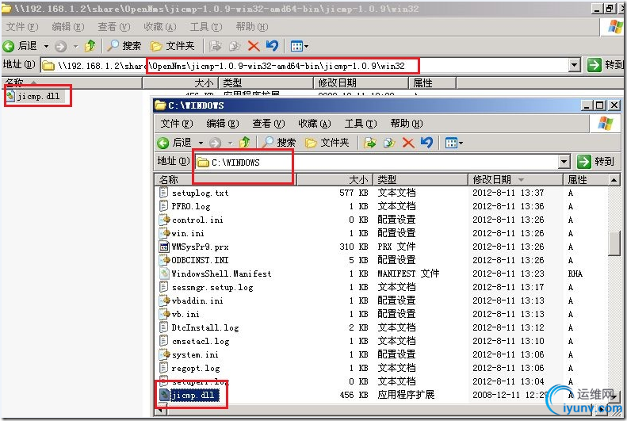The image size is (627, 421).
Task: Open 文件(F) menu in C:\WINDOWS window
Action: click(x=176, y=124)
